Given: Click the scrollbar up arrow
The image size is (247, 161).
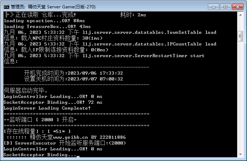Looking at the screenshot, I should tap(240, 15).
